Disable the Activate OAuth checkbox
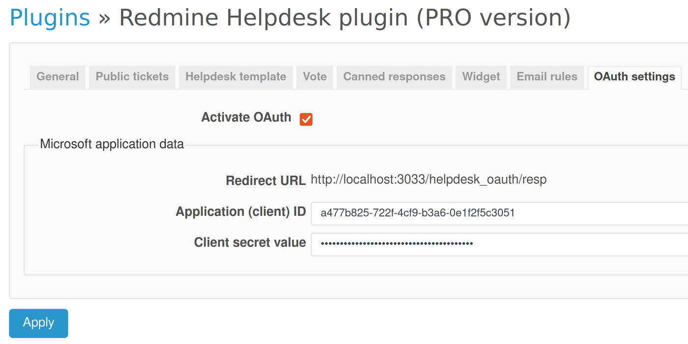Viewport: 688px width, 344px height. pyautogui.click(x=306, y=119)
